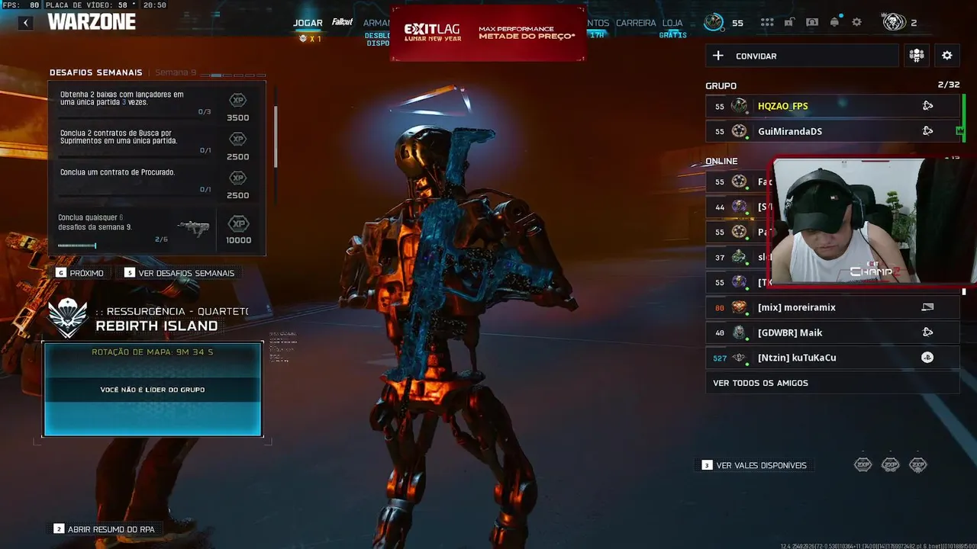Select friend [GDWBR] Maik
The height and width of the screenshot is (549, 977).
pos(832,332)
